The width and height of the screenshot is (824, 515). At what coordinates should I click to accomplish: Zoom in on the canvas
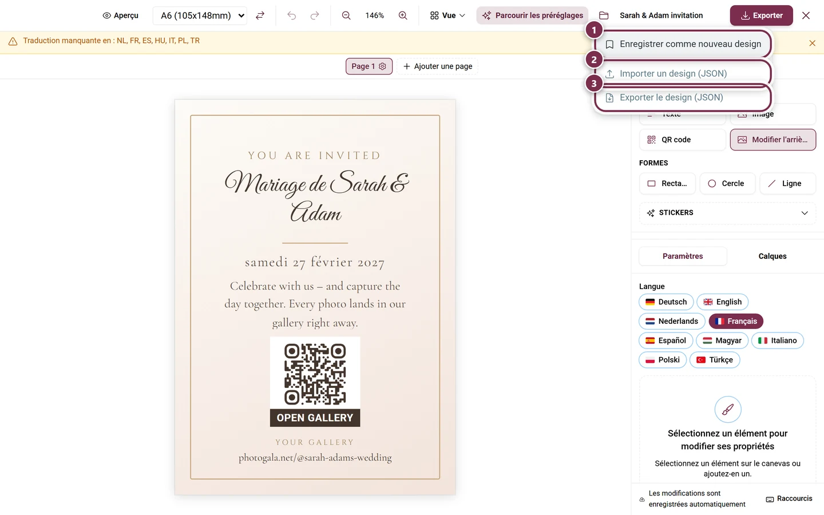pyautogui.click(x=403, y=15)
